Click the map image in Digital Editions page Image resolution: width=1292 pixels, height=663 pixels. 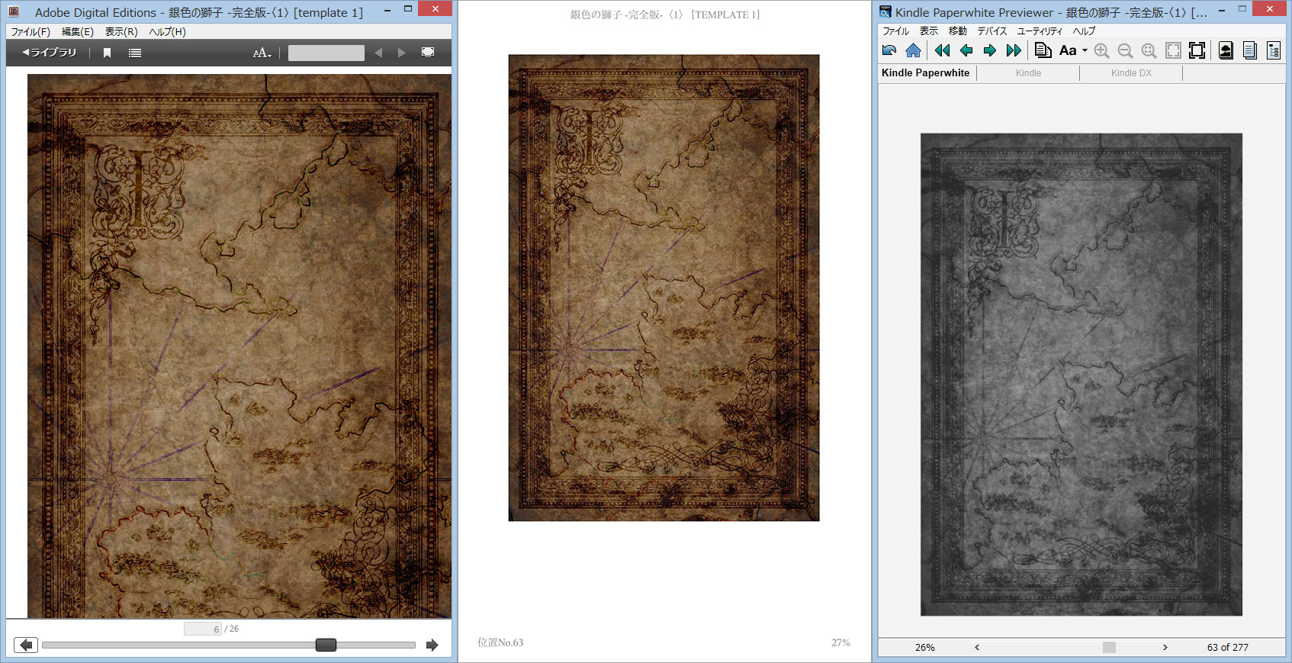pyautogui.click(x=239, y=346)
